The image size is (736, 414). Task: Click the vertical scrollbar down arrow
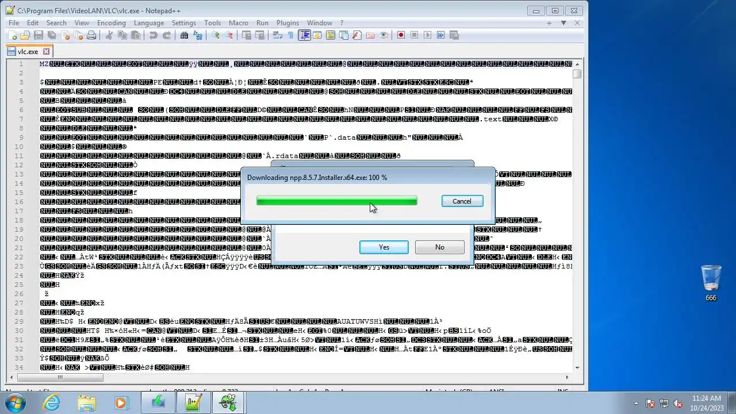click(577, 368)
